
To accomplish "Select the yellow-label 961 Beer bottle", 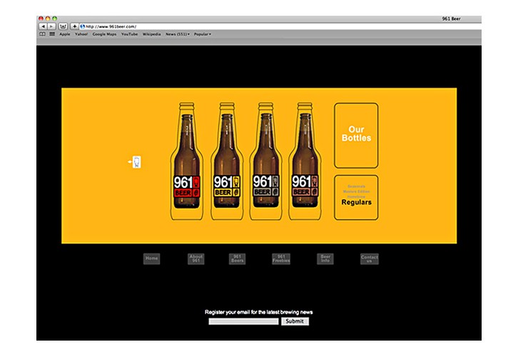I will point(227,161).
